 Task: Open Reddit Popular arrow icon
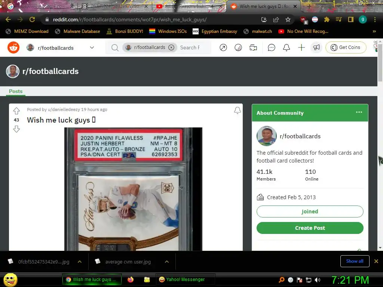click(x=223, y=47)
